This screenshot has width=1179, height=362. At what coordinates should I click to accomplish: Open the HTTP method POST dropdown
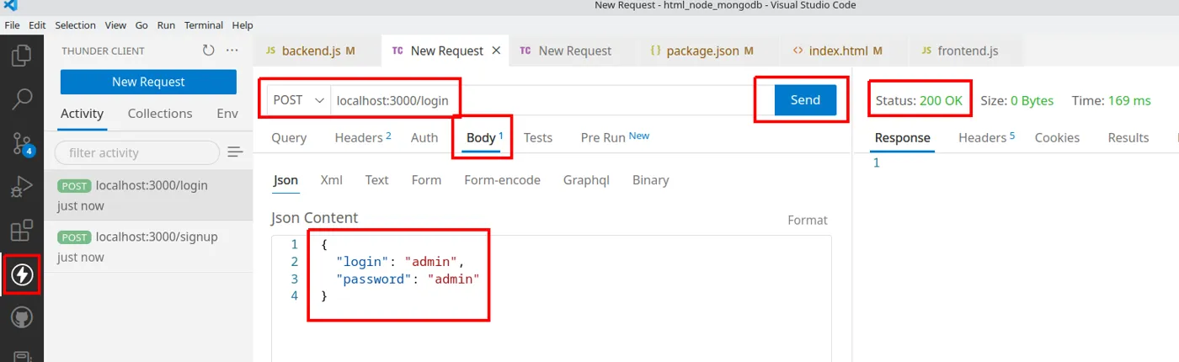coord(298,100)
